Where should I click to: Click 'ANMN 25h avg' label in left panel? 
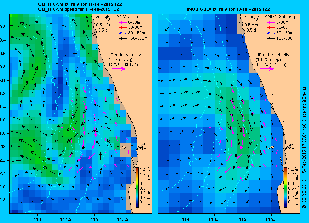(x=131, y=17)
